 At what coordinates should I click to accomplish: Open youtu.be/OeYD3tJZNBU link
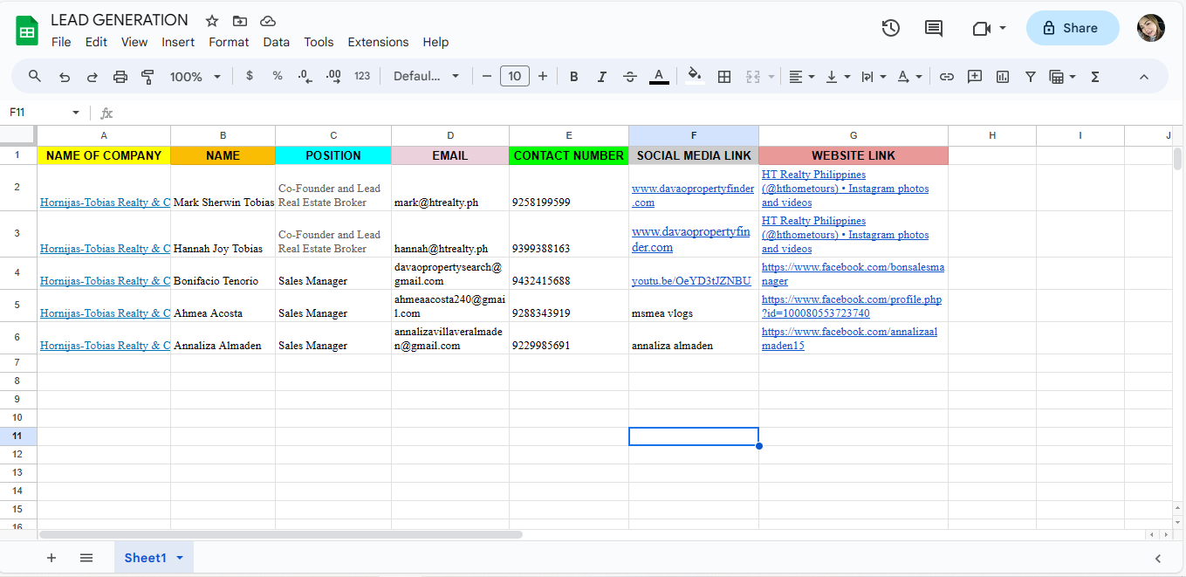[x=691, y=281]
